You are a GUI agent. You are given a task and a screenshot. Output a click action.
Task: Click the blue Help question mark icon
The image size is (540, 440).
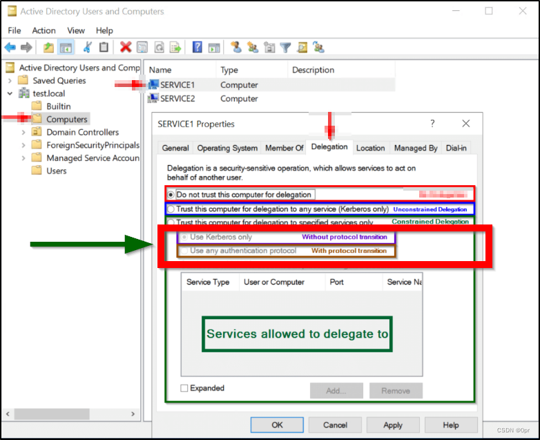tap(197, 47)
